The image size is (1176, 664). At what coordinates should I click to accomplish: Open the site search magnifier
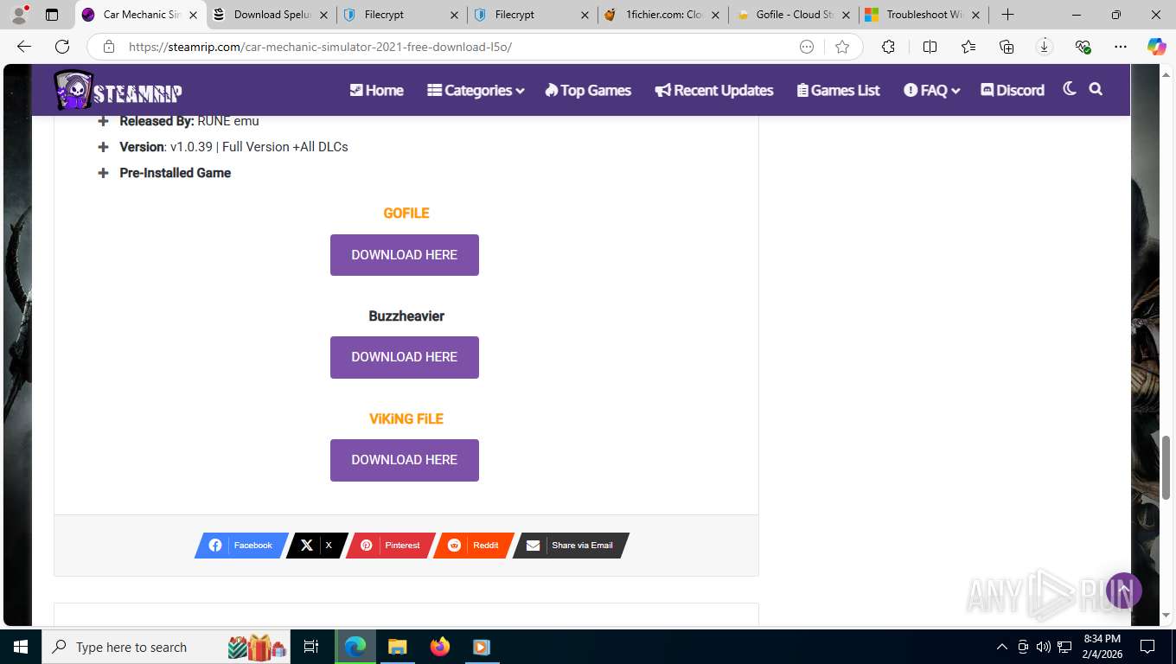coord(1096,89)
